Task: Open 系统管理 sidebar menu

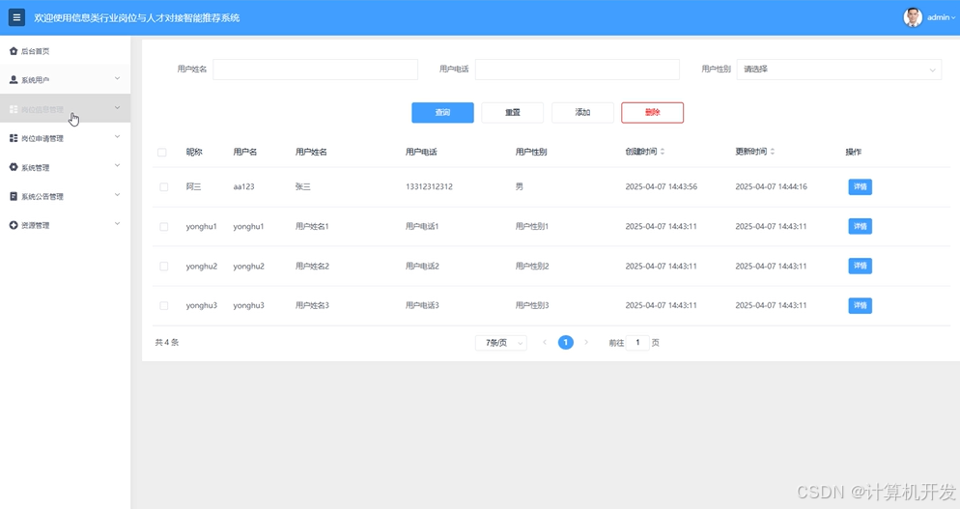Action: coord(65,166)
